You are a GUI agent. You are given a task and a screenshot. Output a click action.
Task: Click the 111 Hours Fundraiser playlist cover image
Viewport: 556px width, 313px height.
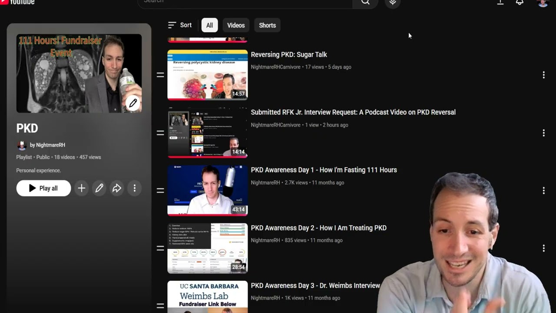pos(79,73)
